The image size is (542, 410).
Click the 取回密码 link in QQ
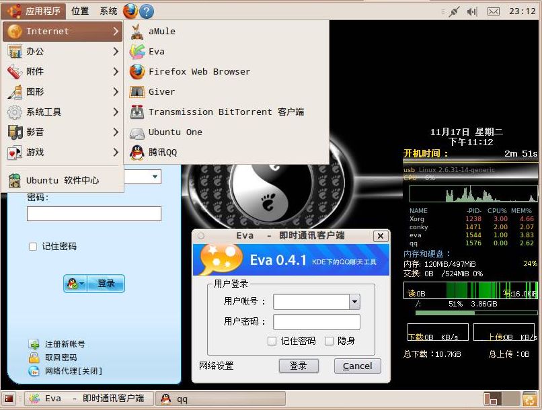click(61, 358)
